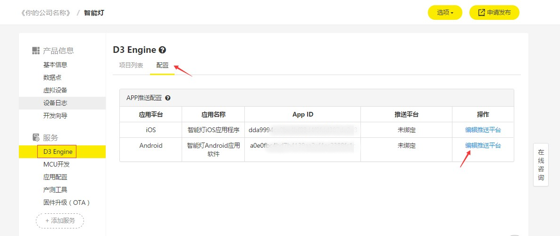The width and height of the screenshot is (560, 236).
Task: Click help icon beside APP推送配置
Action: pyautogui.click(x=167, y=98)
